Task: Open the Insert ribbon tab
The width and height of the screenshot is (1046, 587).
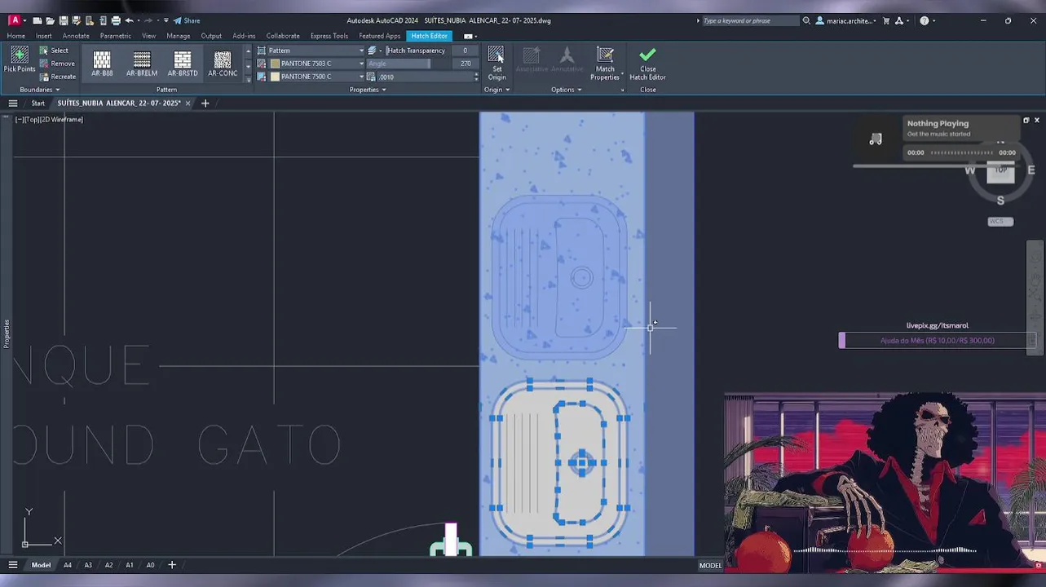Action: point(43,36)
